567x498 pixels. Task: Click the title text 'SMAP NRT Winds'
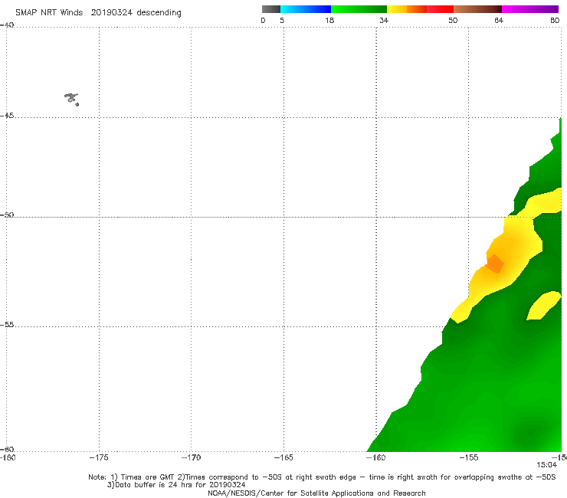coord(49,12)
